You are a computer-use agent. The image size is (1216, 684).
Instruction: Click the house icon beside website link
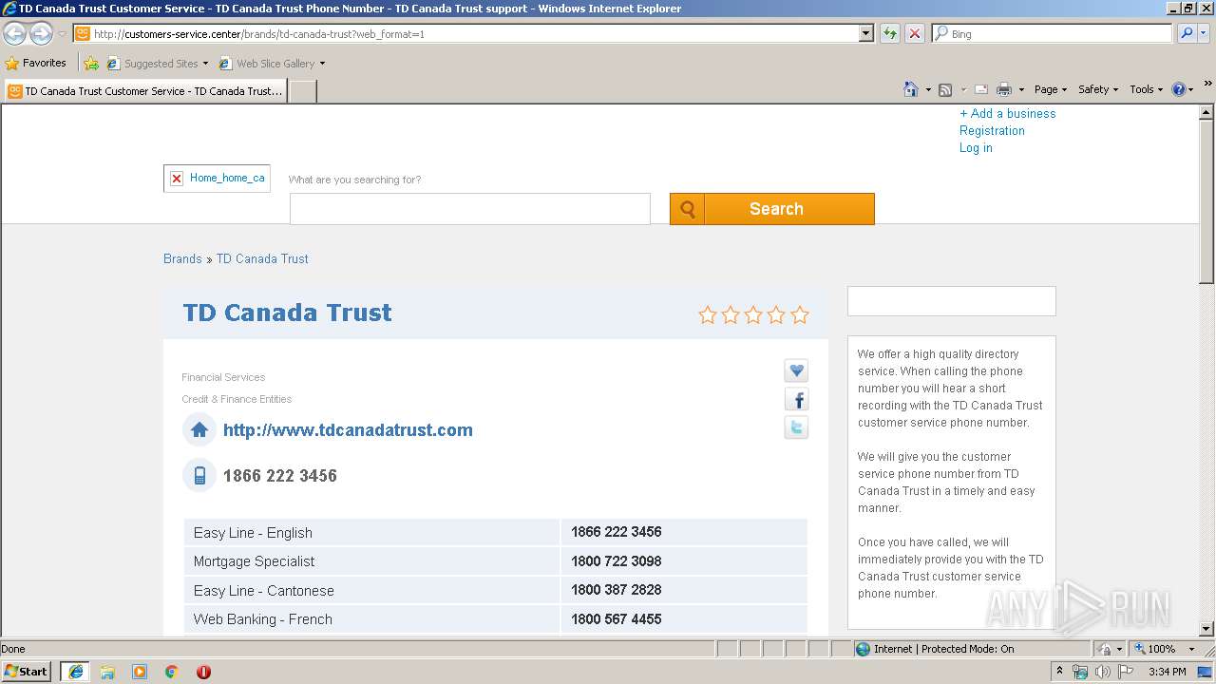[x=199, y=429]
